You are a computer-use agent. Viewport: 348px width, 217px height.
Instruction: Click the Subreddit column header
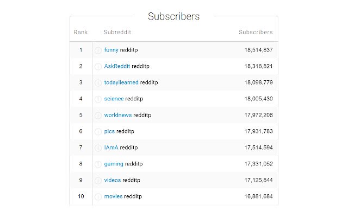click(117, 33)
